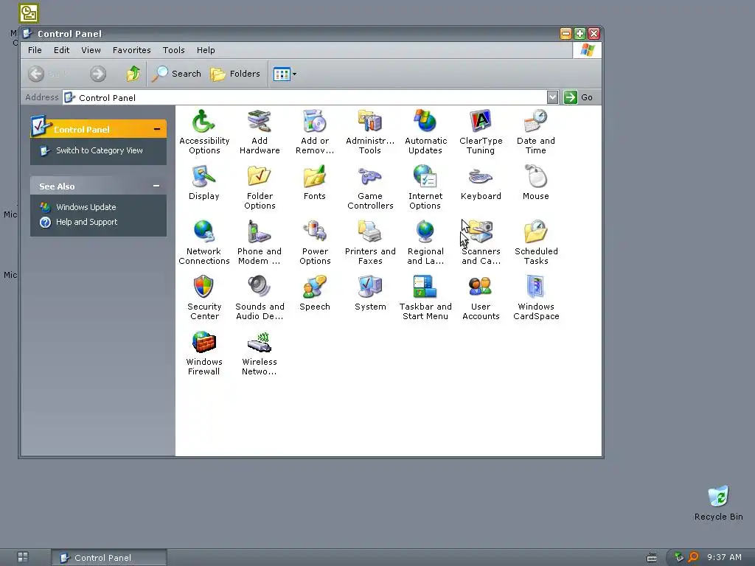Click the Address bar field
The image size is (755, 566).
pyautogui.click(x=305, y=97)
